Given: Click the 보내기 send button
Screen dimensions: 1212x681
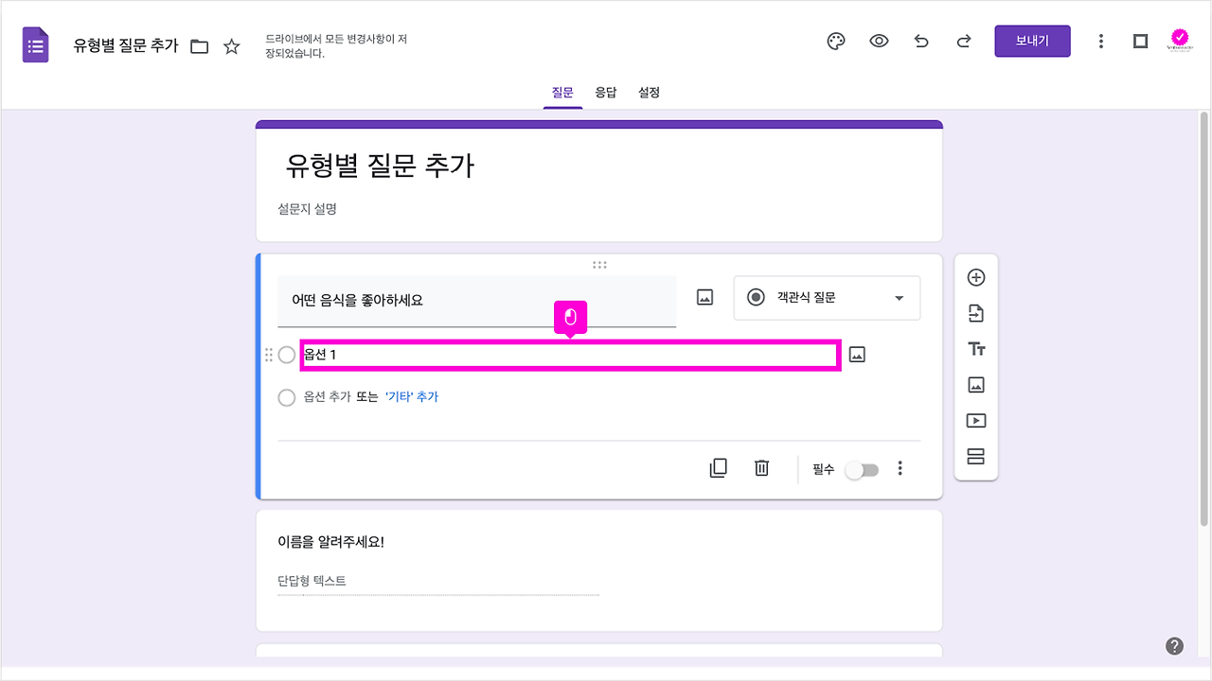Looking at the screenshot, I should pos(1032,41).
